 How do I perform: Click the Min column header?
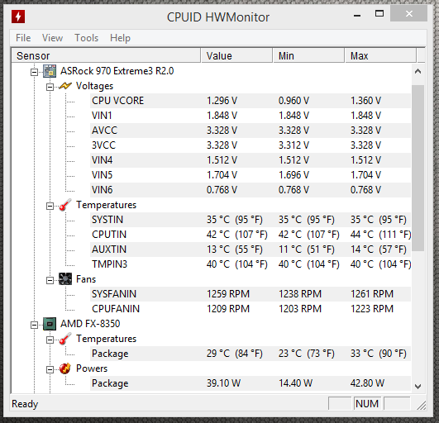pos(309,55)
